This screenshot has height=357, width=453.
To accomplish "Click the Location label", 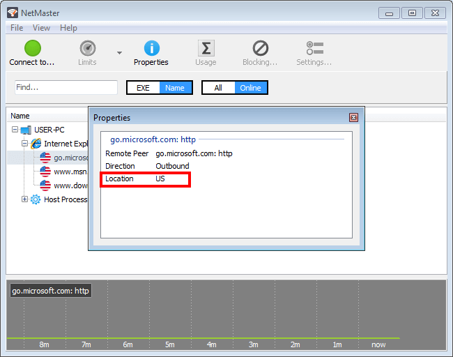I will coord(119,178).
